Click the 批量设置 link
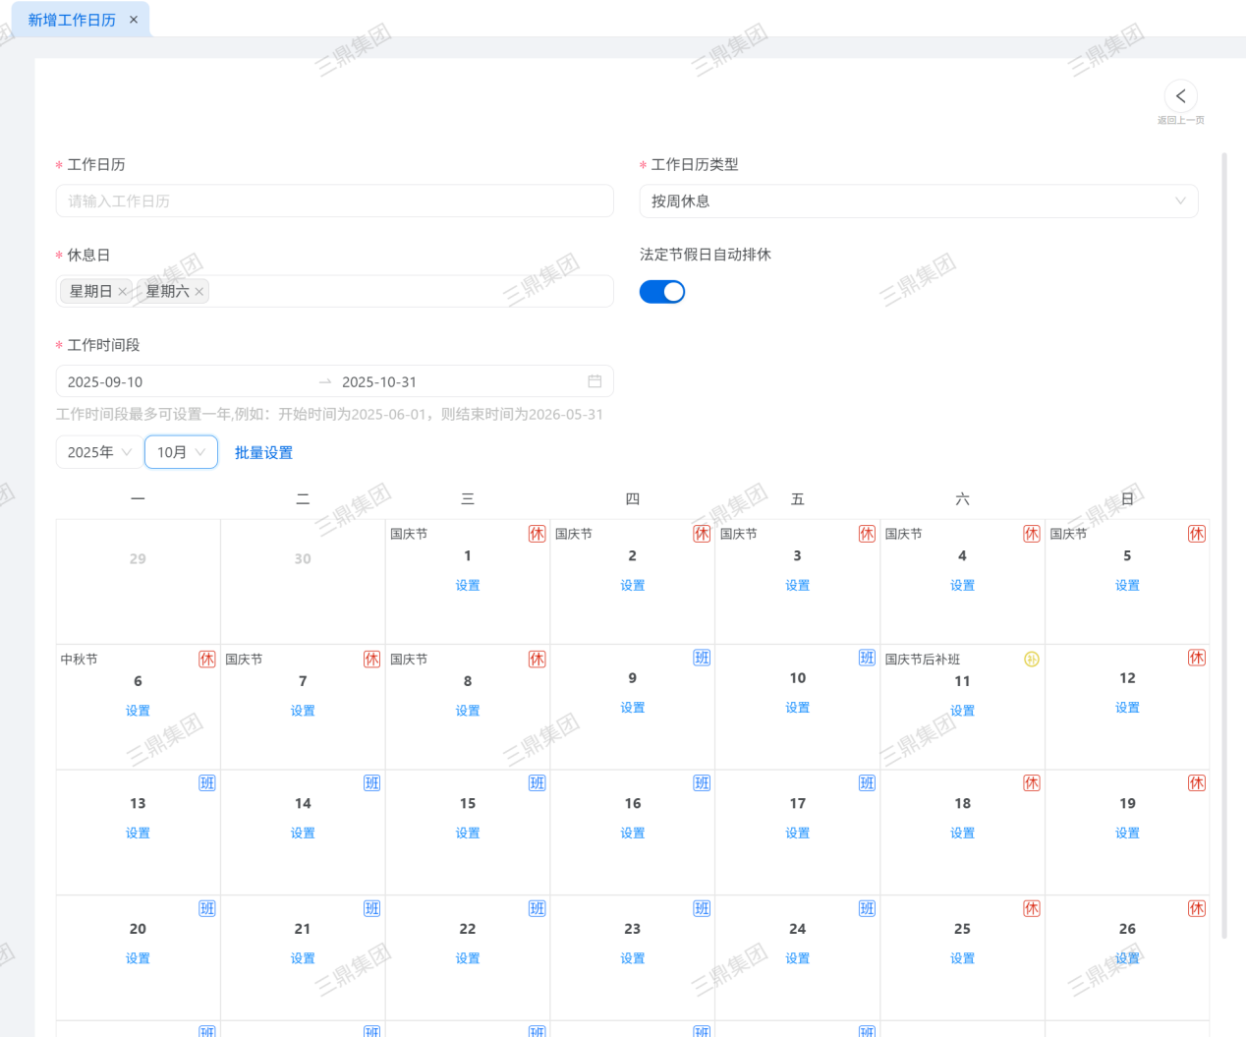This screenshot has width=1246, height=1037. point(263,453)
